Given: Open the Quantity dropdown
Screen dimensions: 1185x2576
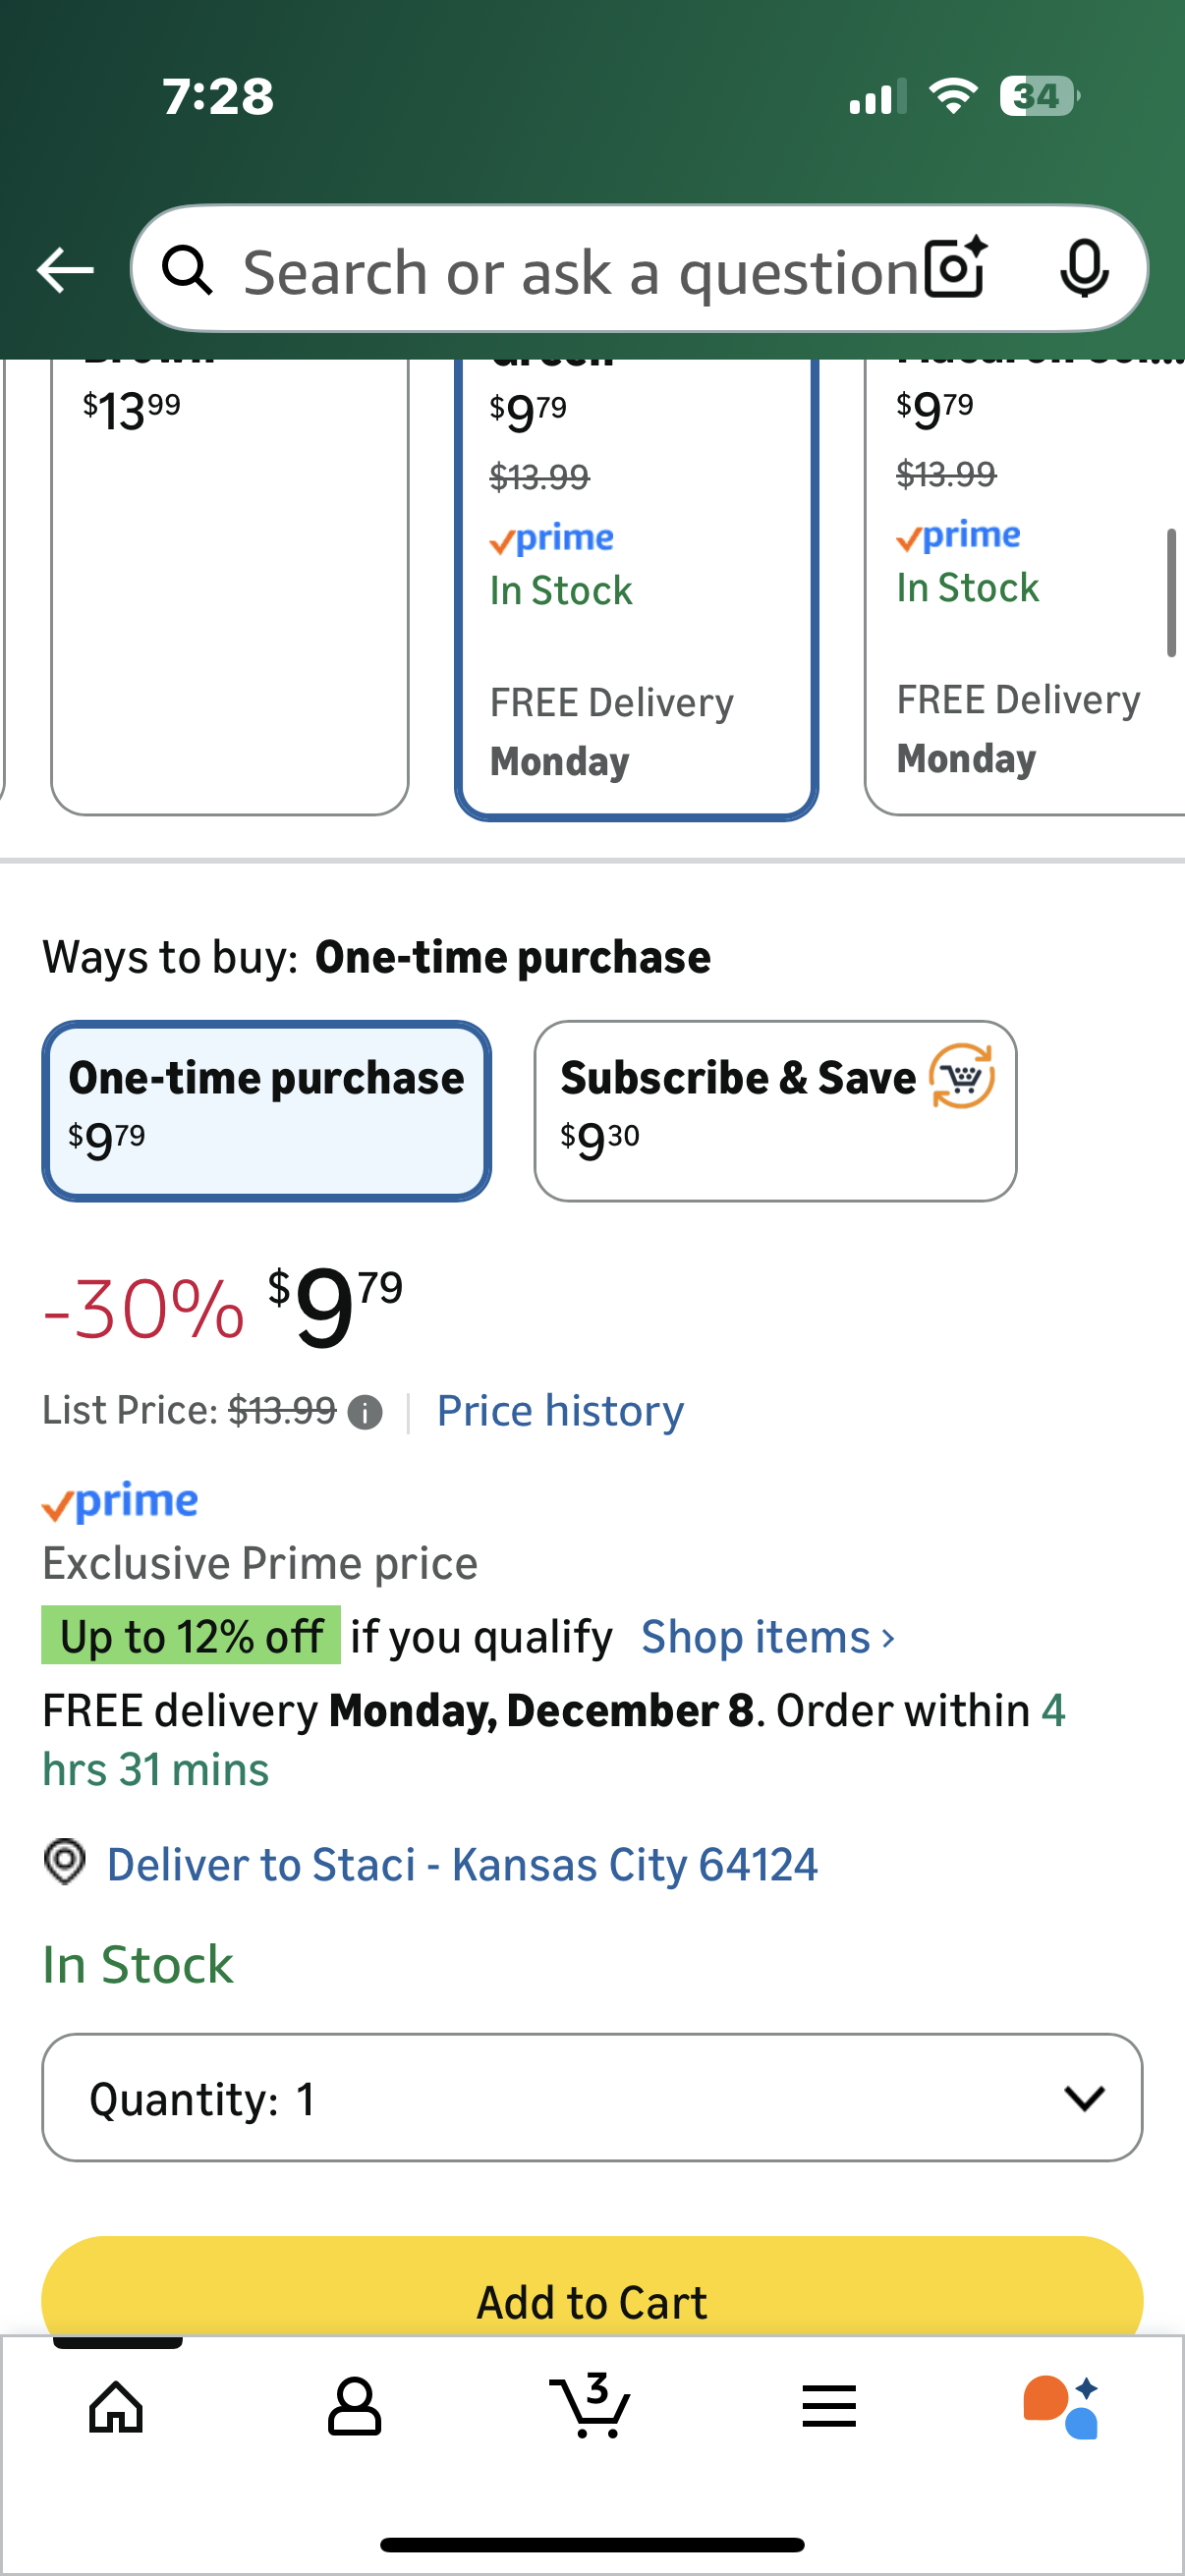Looking at the screenshot, I should click(592, 2098).
